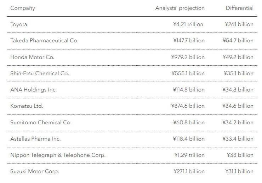Click the negative -¥60.8 billion projection
The width and height of the screenshot is (262, 183).
click(188, 123)
